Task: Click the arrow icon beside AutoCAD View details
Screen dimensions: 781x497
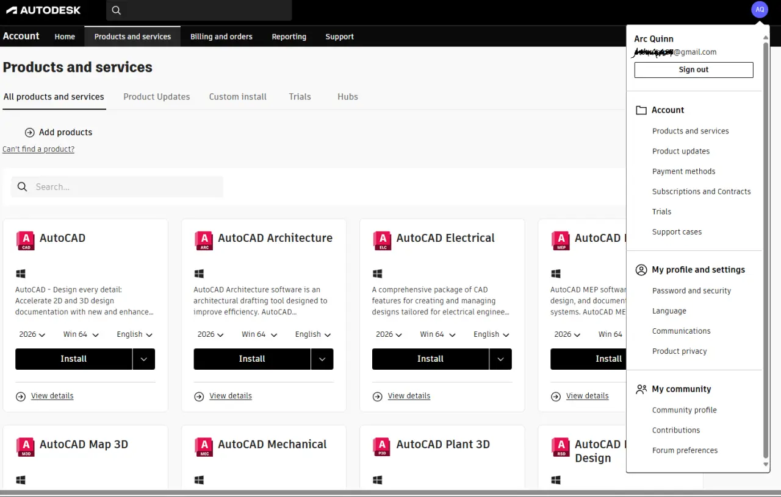Action: (x=21, y=397)
